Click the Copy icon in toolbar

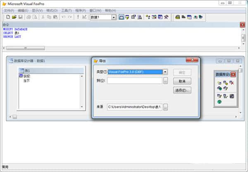49,17
